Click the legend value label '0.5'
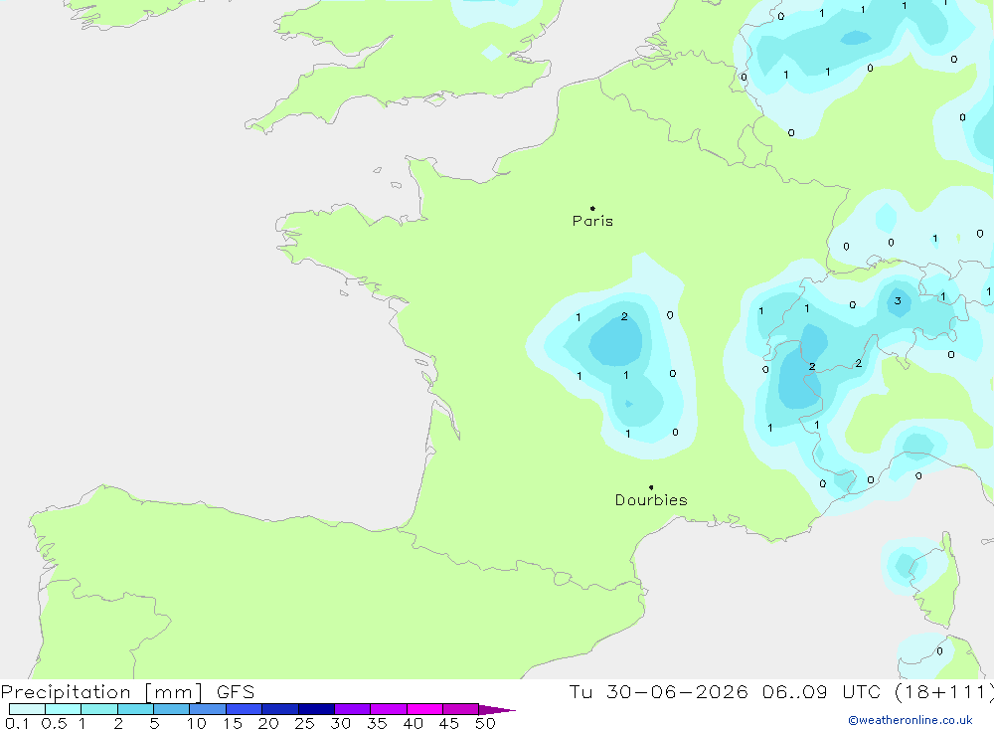Image resolution: width=994 pixels, height=729 pixels. (54, 723)
